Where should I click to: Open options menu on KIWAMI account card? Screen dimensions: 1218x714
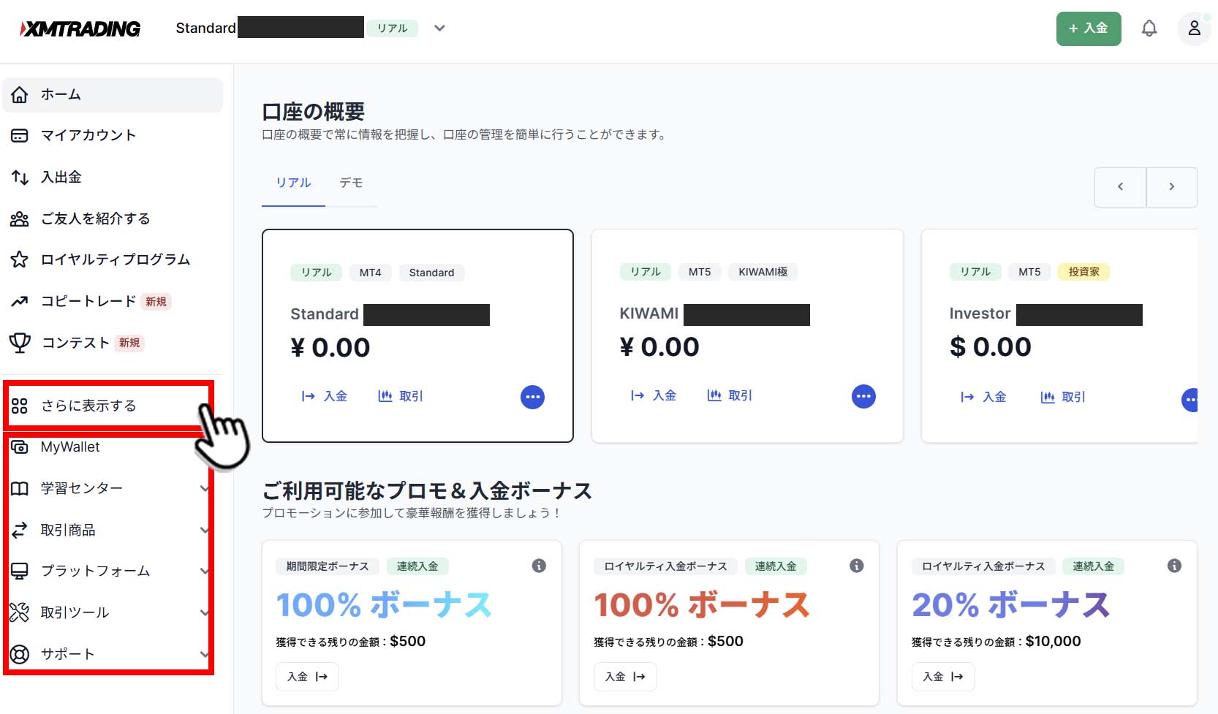pyautogui.click(x=863, y=396)
